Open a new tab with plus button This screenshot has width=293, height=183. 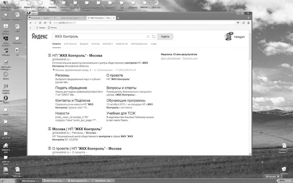[x=118, y=18]
